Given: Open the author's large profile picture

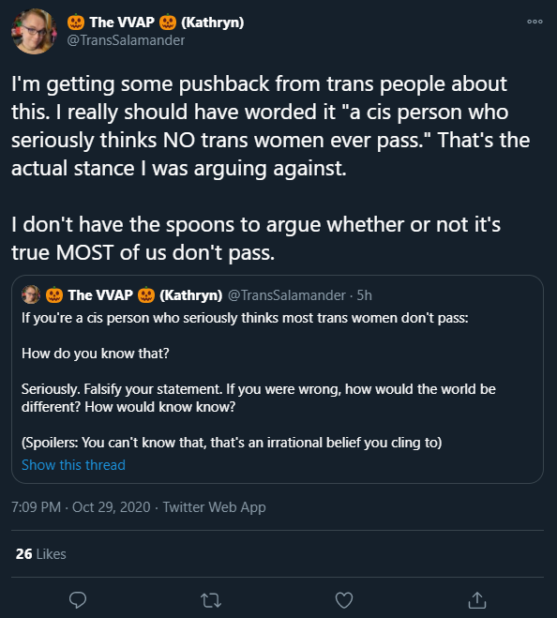Looking at the screenshot, I should point(35,31).
